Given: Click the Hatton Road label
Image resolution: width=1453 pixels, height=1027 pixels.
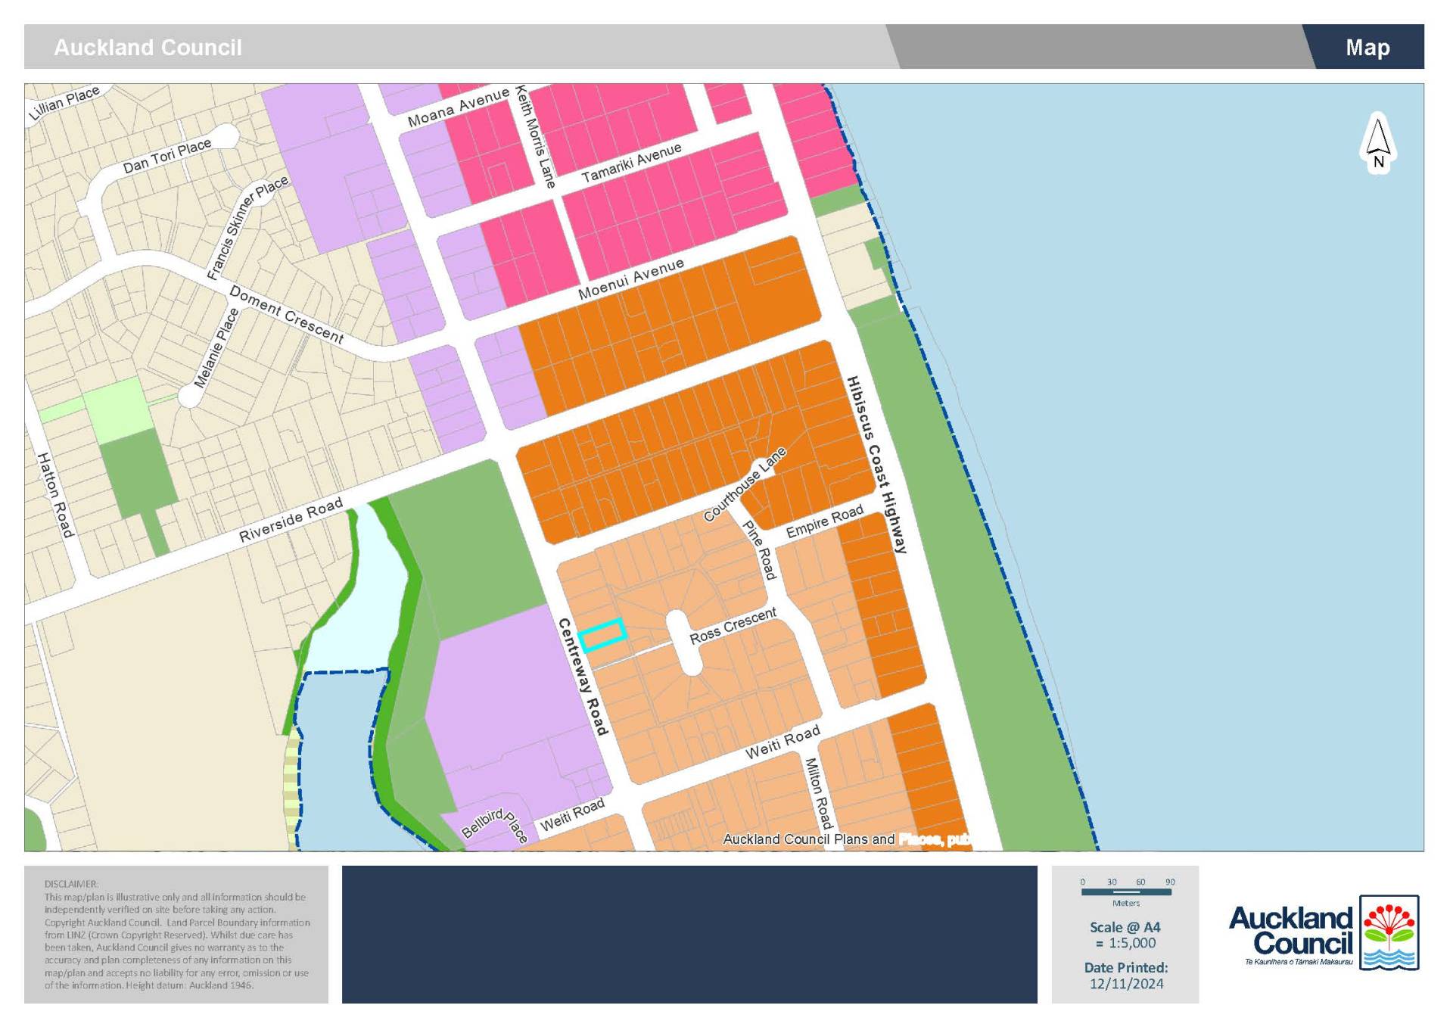Looking at the screenshot, I should tap(55, 495).
